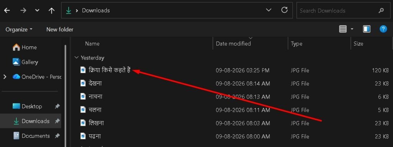Click the pin icon next to Desktop
Screen dimensions: 393x147
(x=57, y=107)
